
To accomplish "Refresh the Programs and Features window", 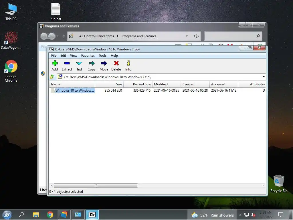I will pyautogui.click(x=196, y=36).
